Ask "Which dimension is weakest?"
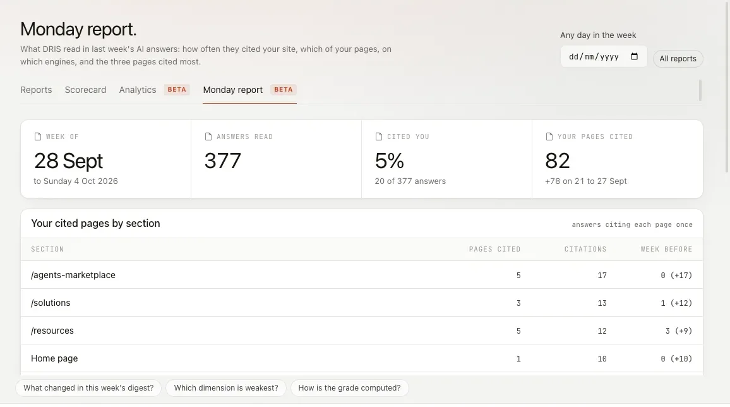The image size is (730, 407). [226, 388]
